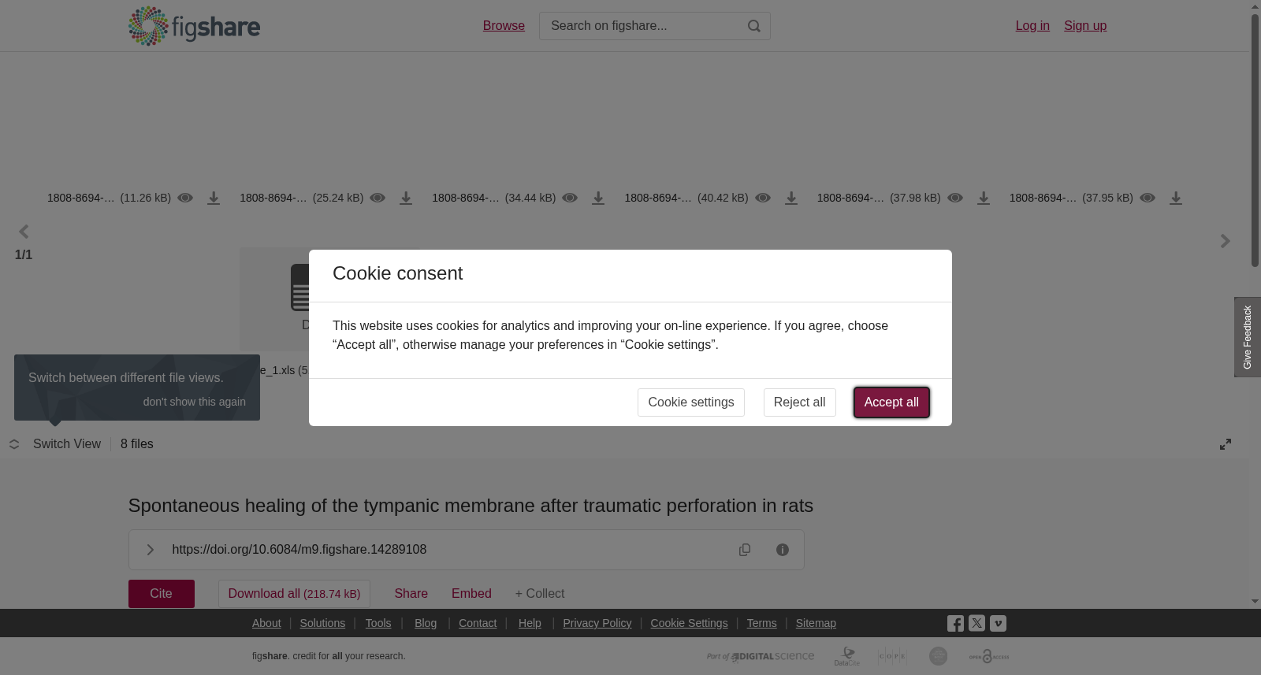Click the Cite button

click(x=162, y=594)
